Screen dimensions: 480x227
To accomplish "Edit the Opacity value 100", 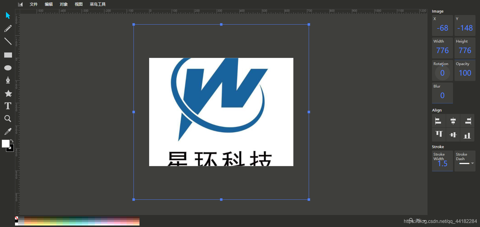I will [x=465, y=73].
